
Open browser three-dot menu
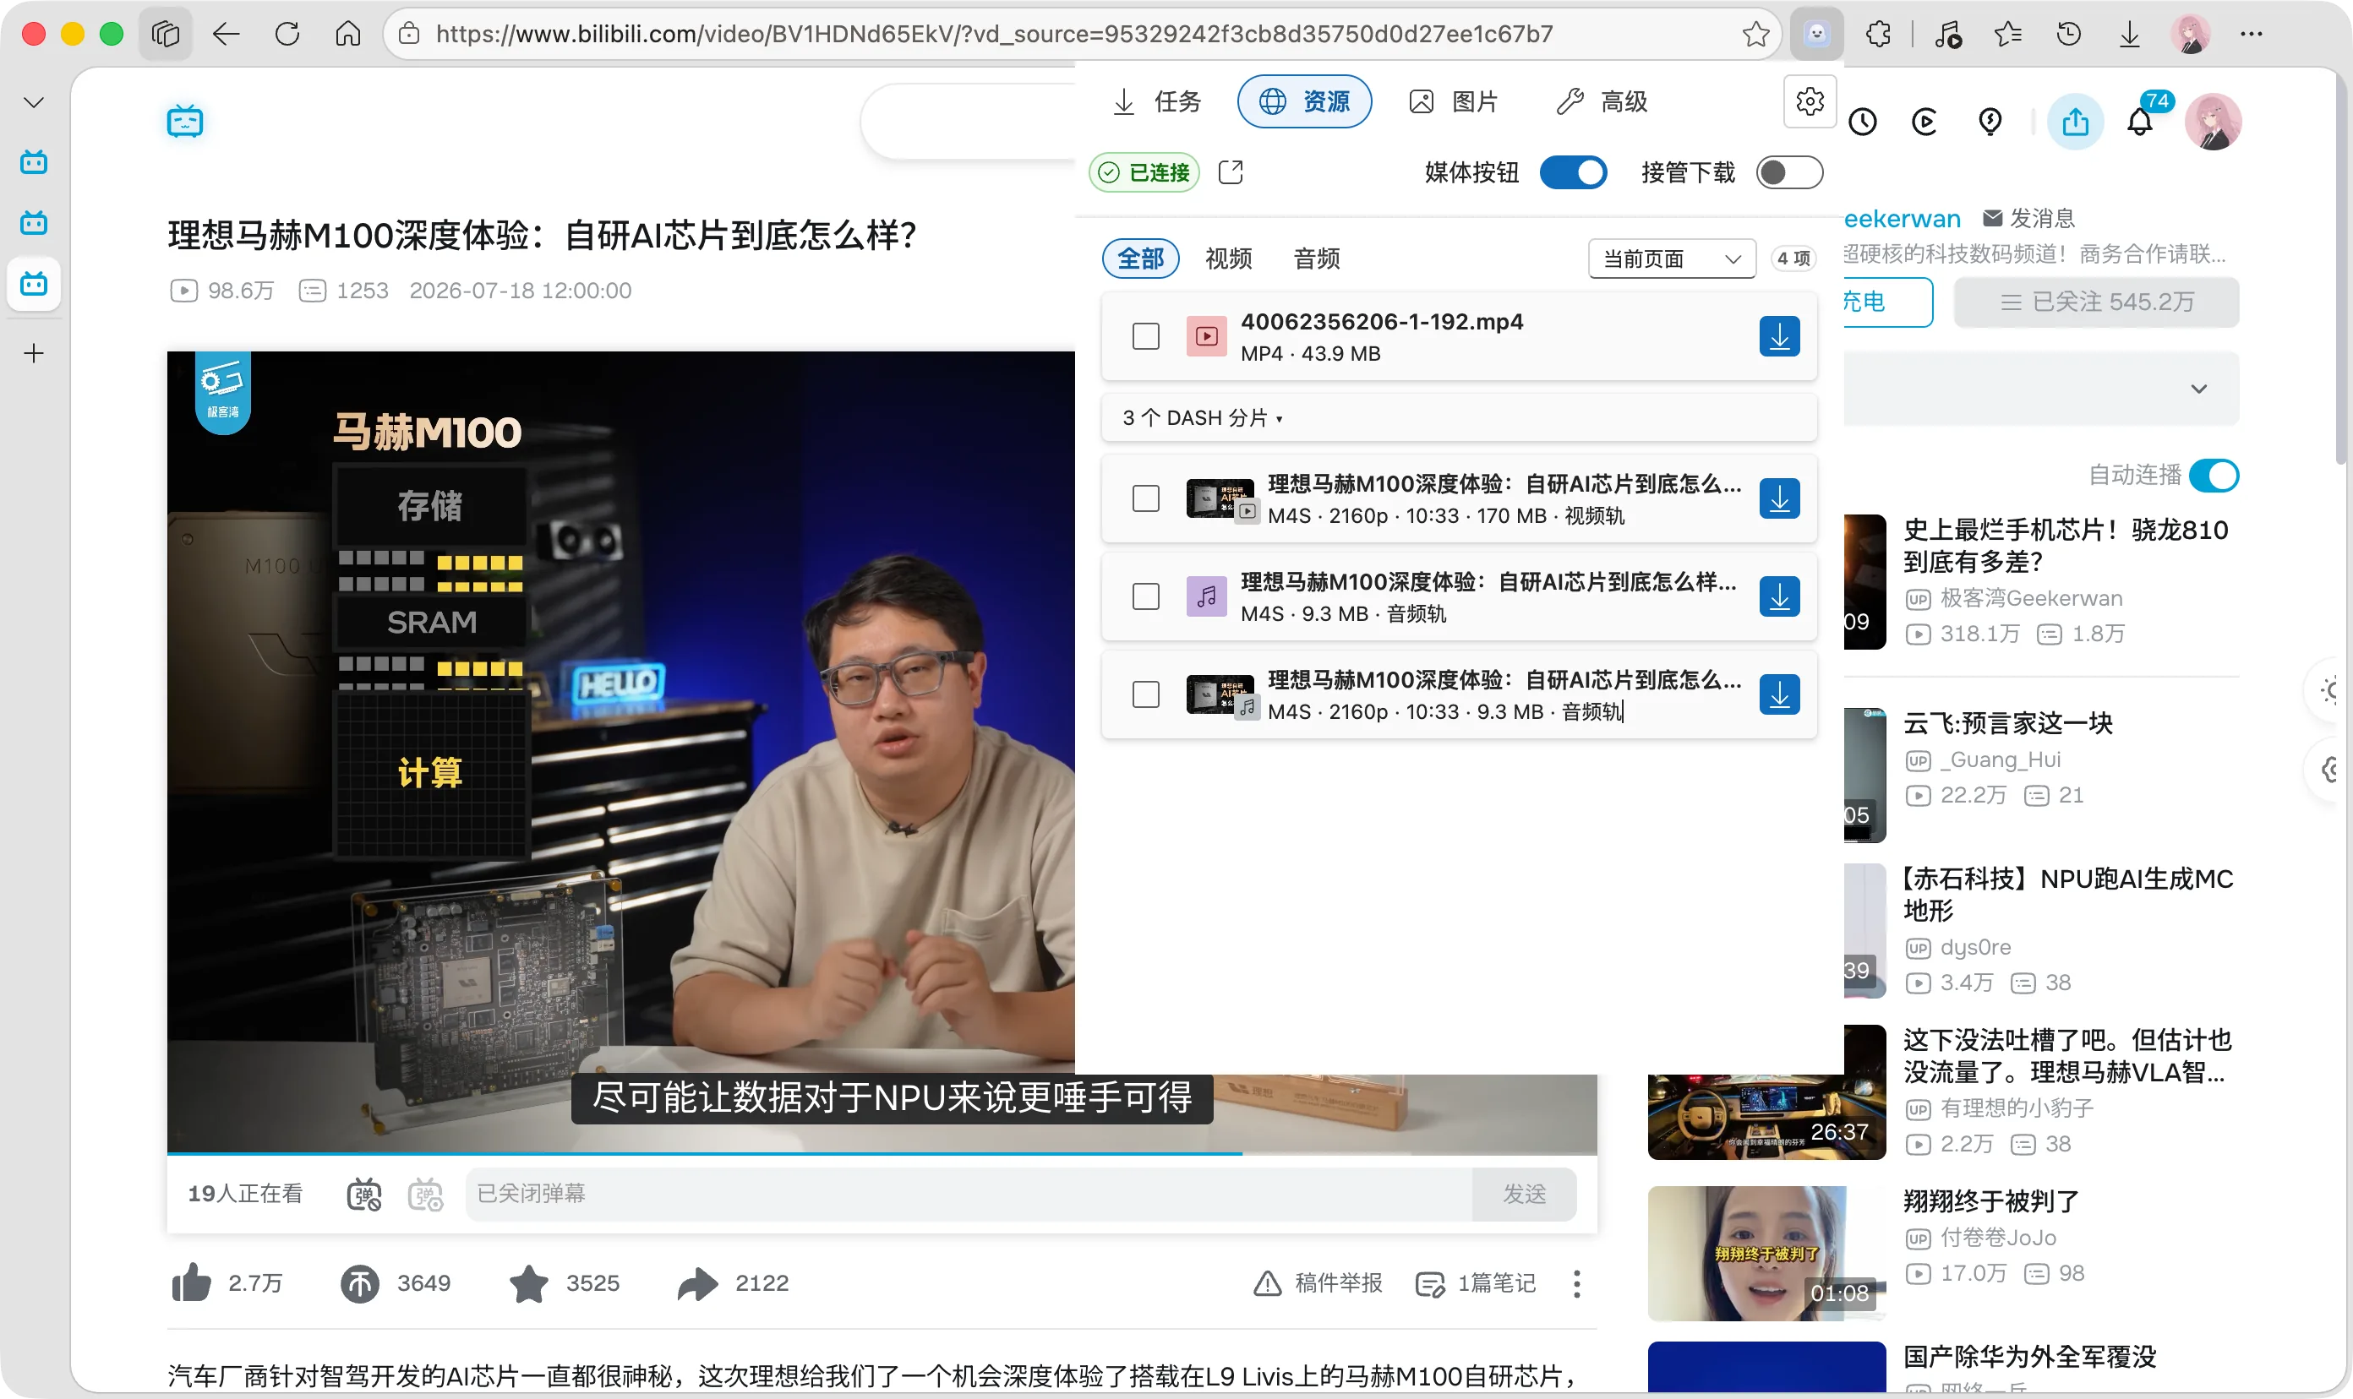point(2251,35)
